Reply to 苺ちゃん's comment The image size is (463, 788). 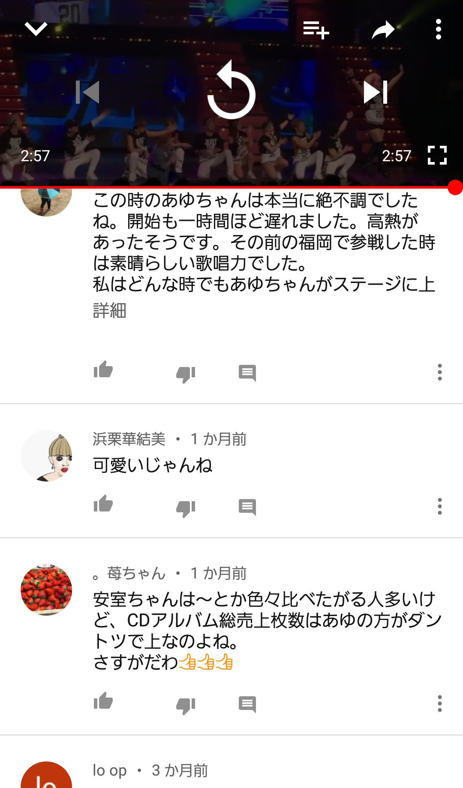click(x=247, y=704)
